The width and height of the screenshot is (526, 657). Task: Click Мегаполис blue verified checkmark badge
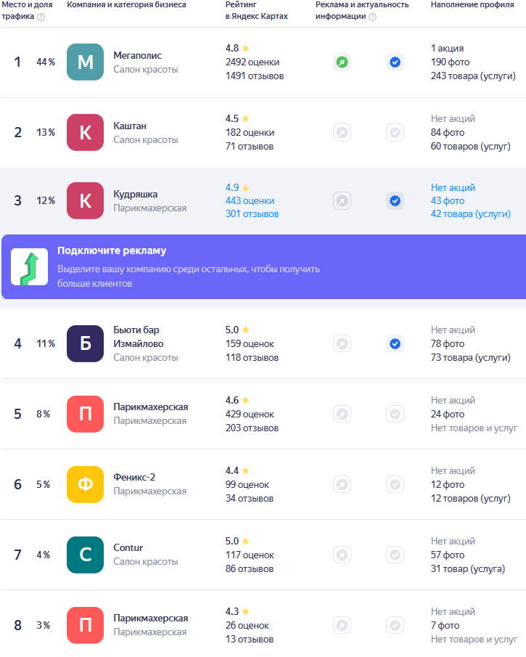(x=395, y=62)
